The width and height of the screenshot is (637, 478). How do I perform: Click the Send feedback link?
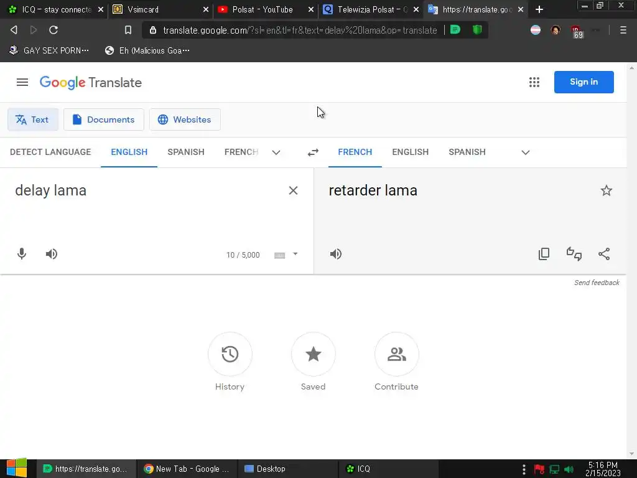pyautogui.click(x=597, y=283)
